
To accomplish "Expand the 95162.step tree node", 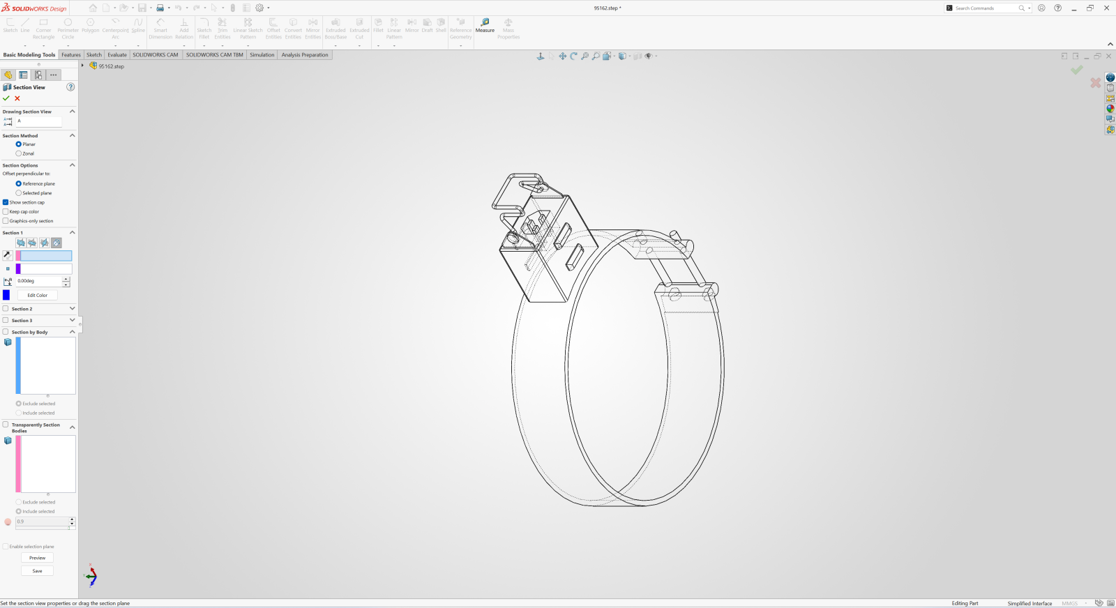I will tap(82, 66).
